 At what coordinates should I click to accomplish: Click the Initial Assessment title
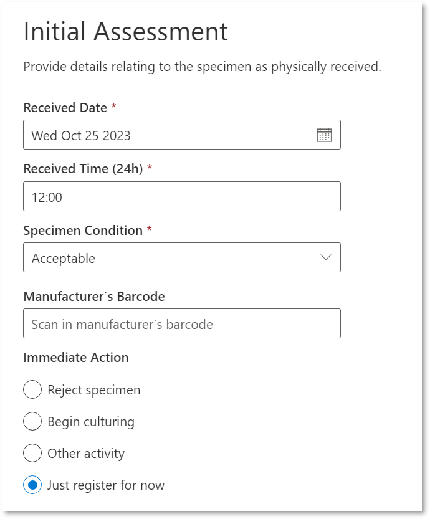tap(126, 31)
